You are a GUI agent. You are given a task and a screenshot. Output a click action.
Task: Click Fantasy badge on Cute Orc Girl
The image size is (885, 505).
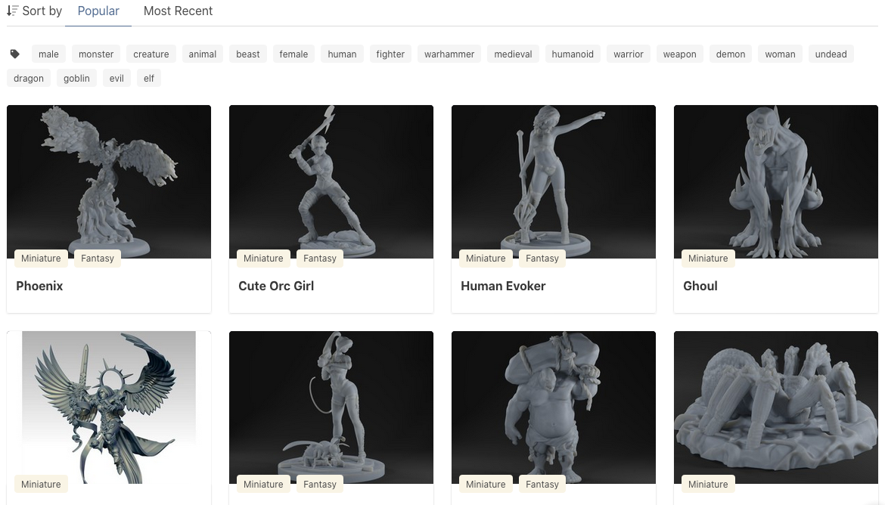pos(320,259)
